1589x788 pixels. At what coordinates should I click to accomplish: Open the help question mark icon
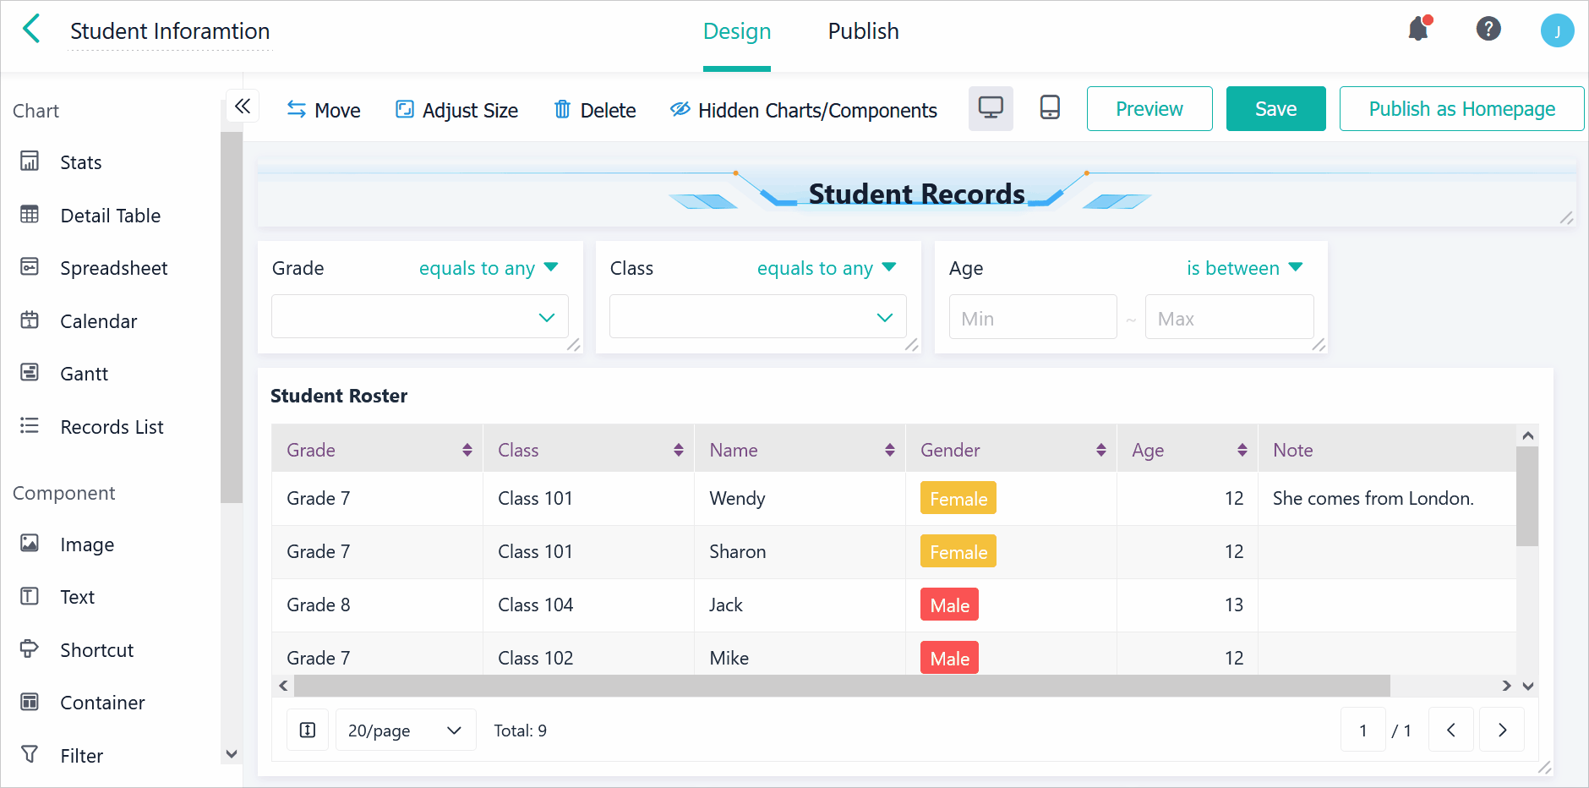[1488, 30]
